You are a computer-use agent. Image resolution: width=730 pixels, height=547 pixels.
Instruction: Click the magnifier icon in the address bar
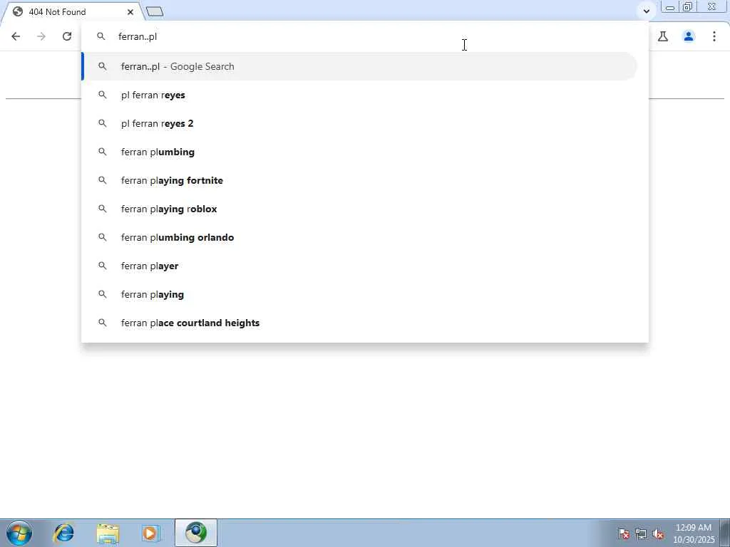coord(101,36)
